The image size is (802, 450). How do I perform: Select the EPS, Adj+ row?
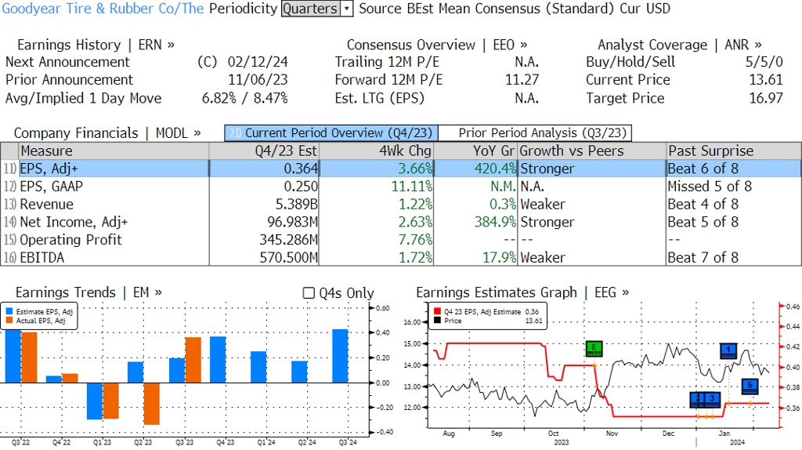click(x=400, y=169)
